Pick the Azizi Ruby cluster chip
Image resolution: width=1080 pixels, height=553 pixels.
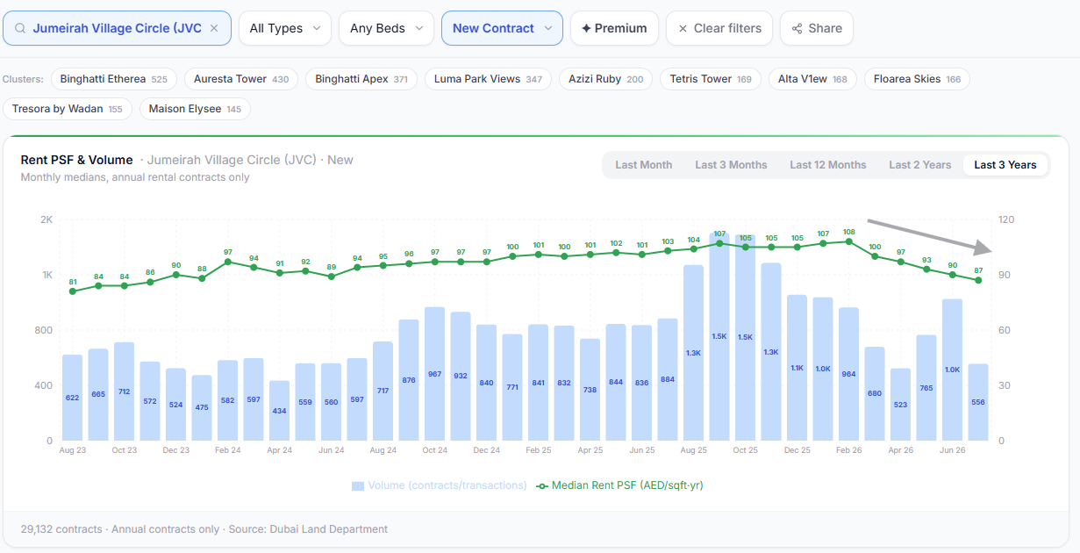(x=605, y=79)
